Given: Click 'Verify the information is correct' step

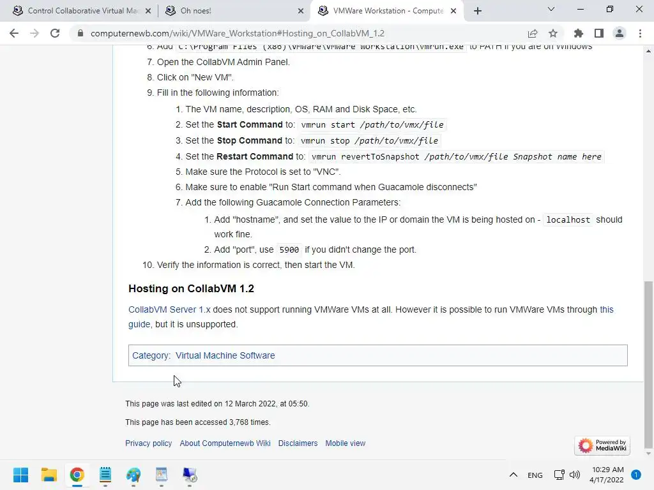Looking at the screenshot, I should coord(255,265).
